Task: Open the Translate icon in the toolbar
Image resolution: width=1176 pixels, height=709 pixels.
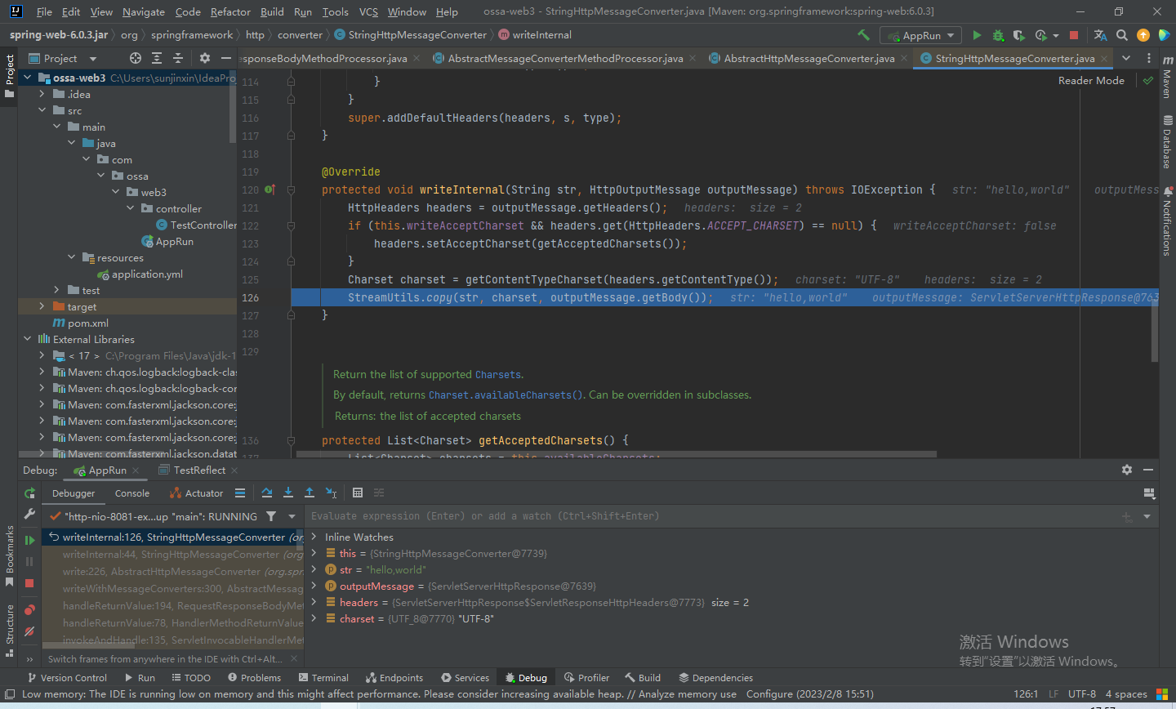Action: [1100, 35]
